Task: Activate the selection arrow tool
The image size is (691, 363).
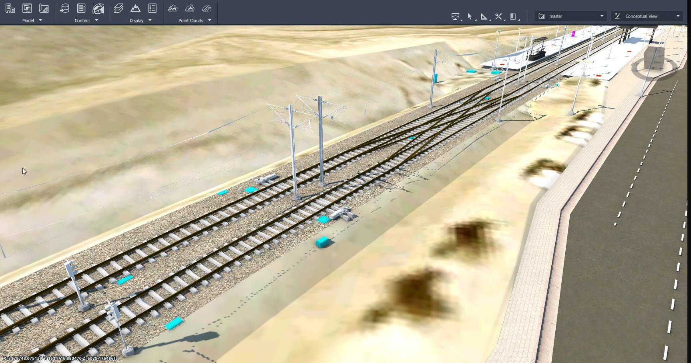Action: pyautogui.click(x=470, y=16)
